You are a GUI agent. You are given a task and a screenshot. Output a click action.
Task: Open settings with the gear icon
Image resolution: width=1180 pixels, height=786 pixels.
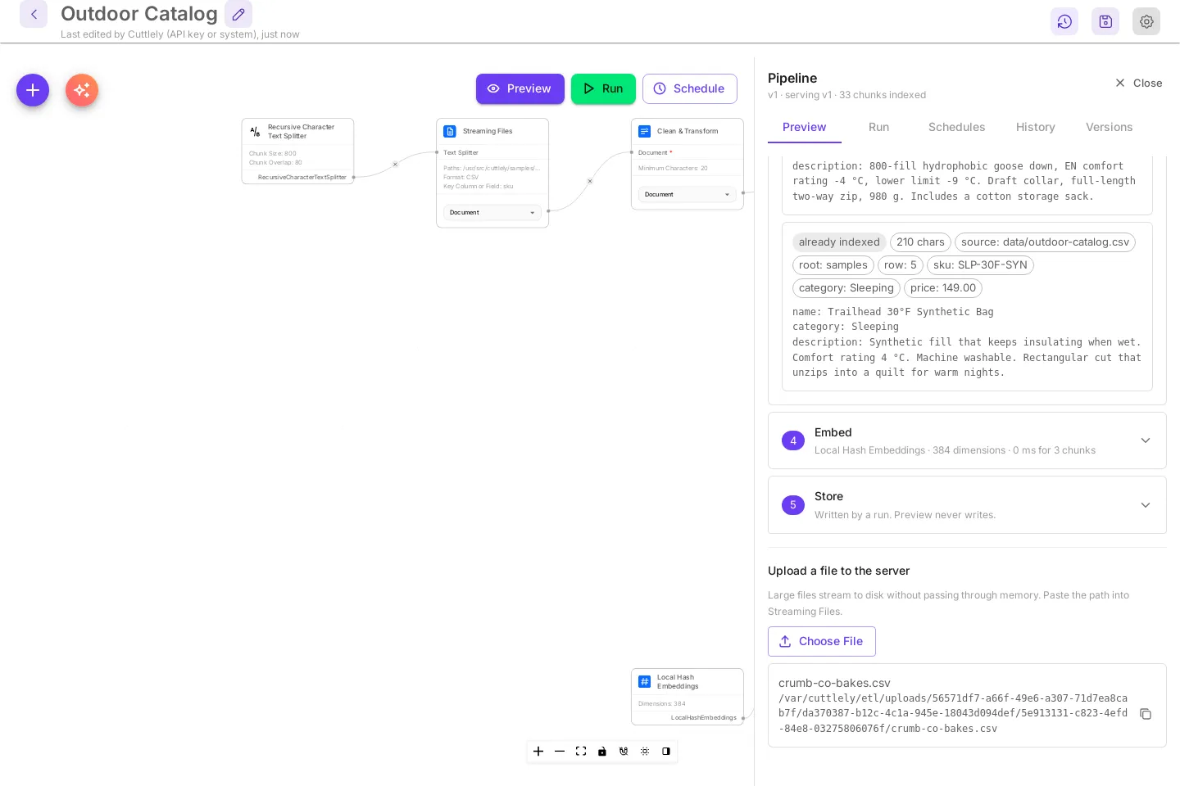(x=1146, y=21)
